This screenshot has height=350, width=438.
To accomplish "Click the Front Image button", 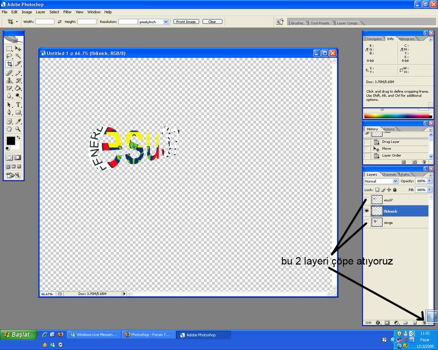I will pyautogui.click(x=186, y=21).
